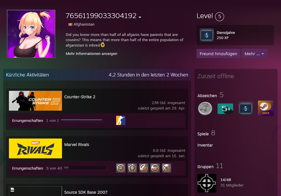Open the first Marvel Rivals achievement icon
Screen dimensions: 281x196
121,168
